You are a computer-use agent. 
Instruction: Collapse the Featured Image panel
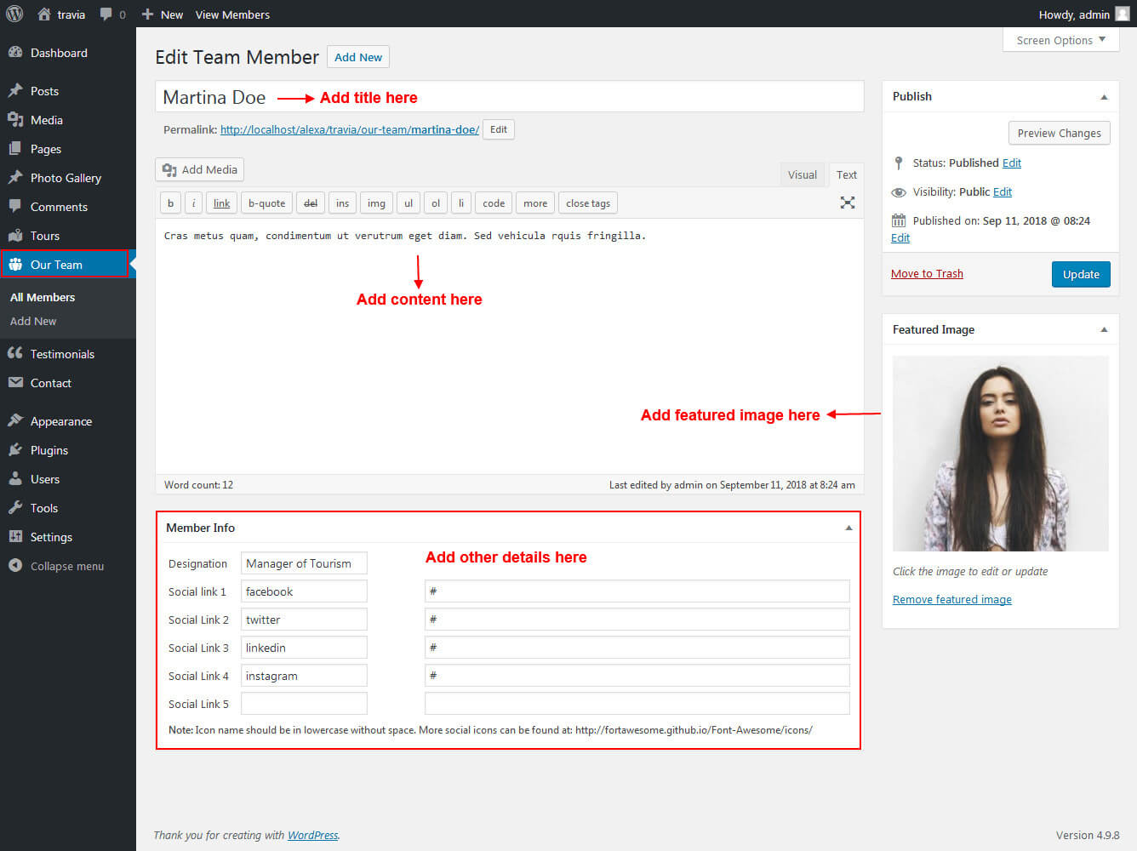pyautogui.click(x=1104, y=330)
